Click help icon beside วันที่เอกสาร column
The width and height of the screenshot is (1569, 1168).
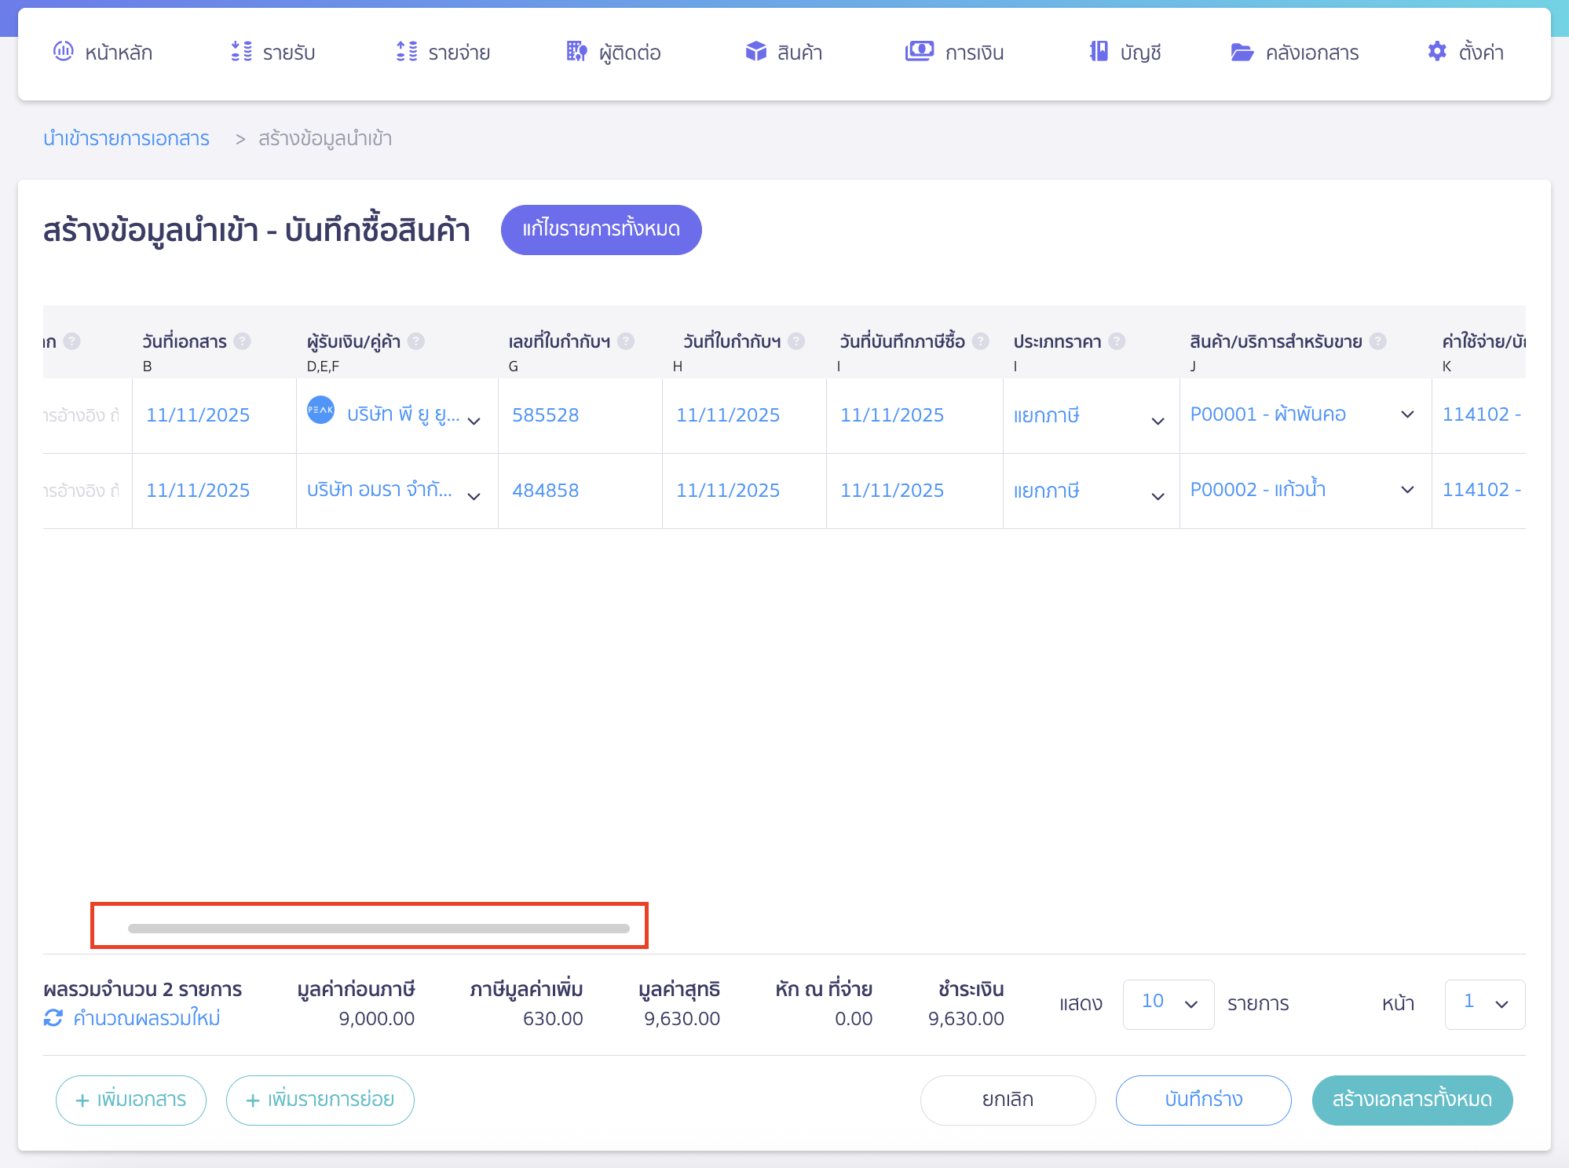pyautogui.click(x=243, y=341)
